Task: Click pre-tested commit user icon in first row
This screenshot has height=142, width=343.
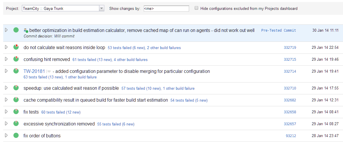Action: coord(26,30)
